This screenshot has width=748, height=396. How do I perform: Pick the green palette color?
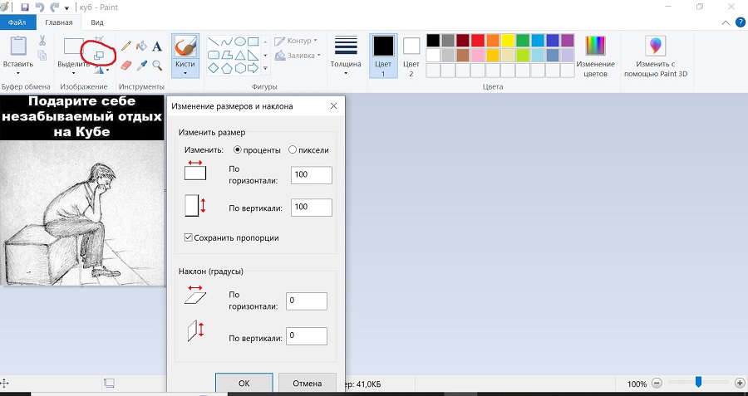click(x=523, y=40)
